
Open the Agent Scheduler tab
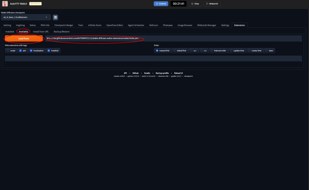(136, 25)
